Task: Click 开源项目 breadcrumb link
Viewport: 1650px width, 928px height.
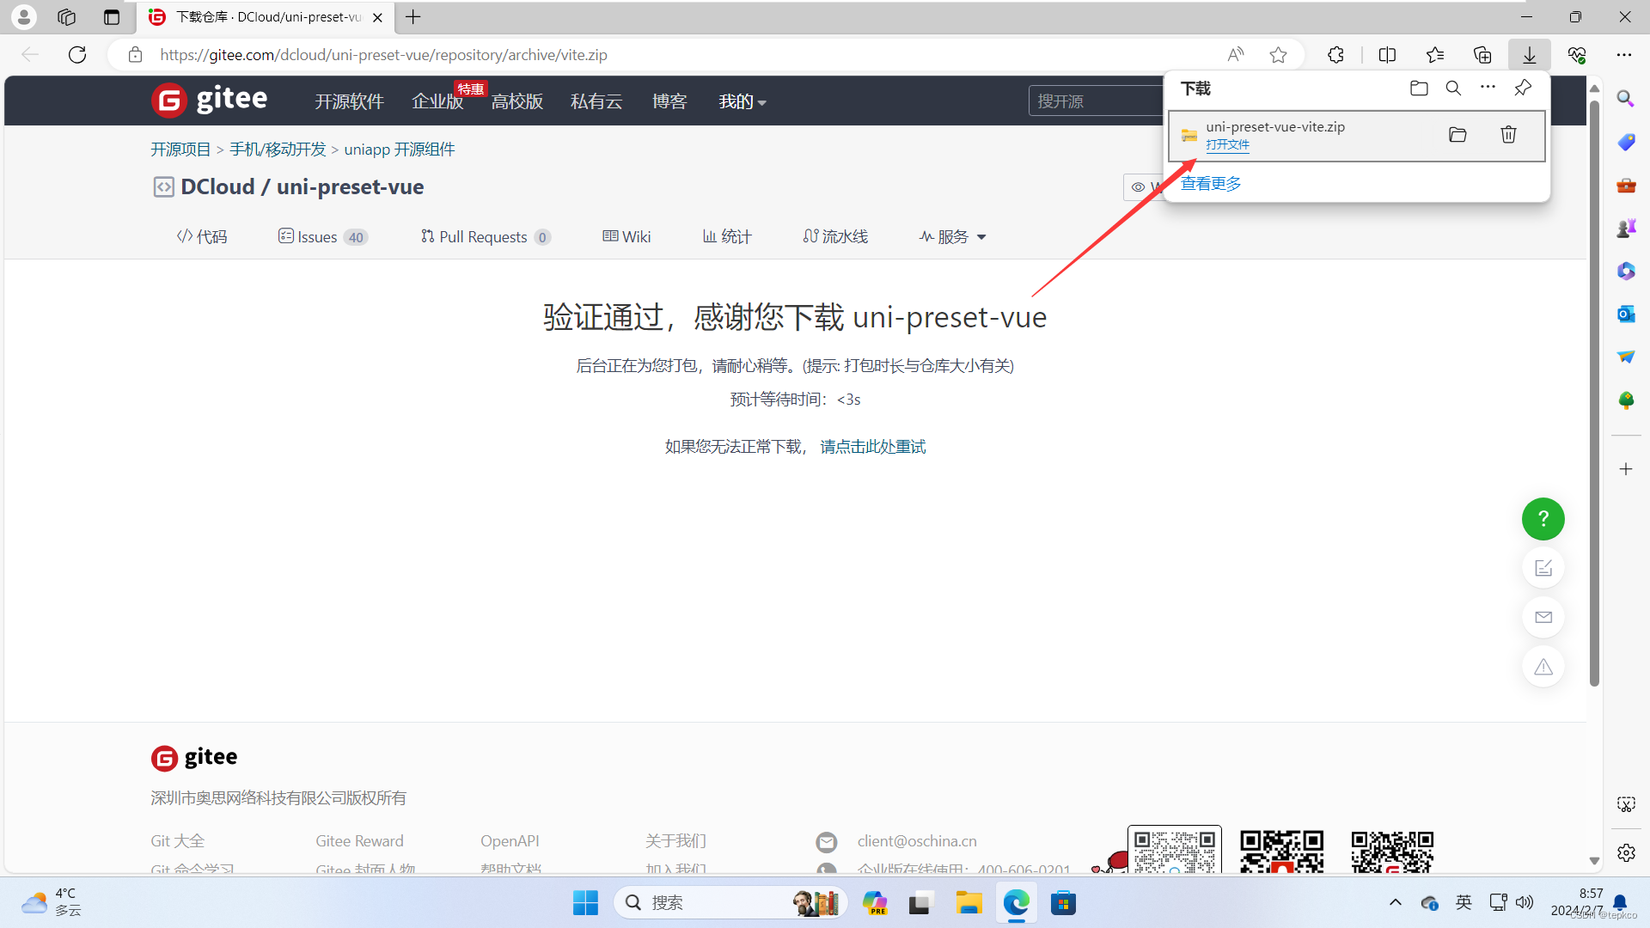Action: [180, 150]
